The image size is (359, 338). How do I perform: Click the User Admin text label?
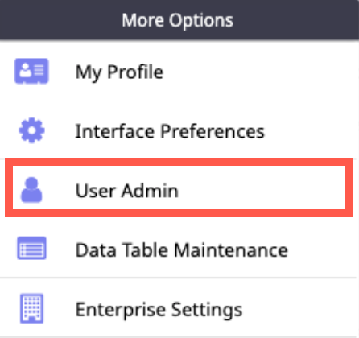click(127, 191)
